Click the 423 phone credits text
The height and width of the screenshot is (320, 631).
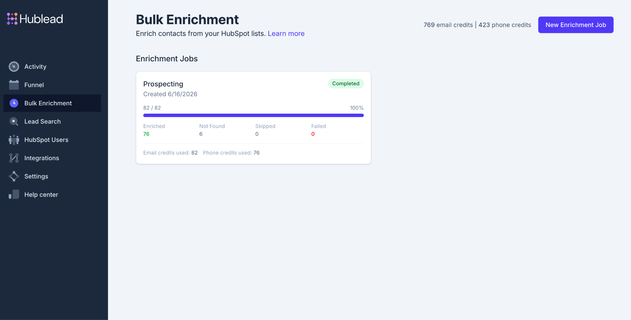click(x=505, y=25)
